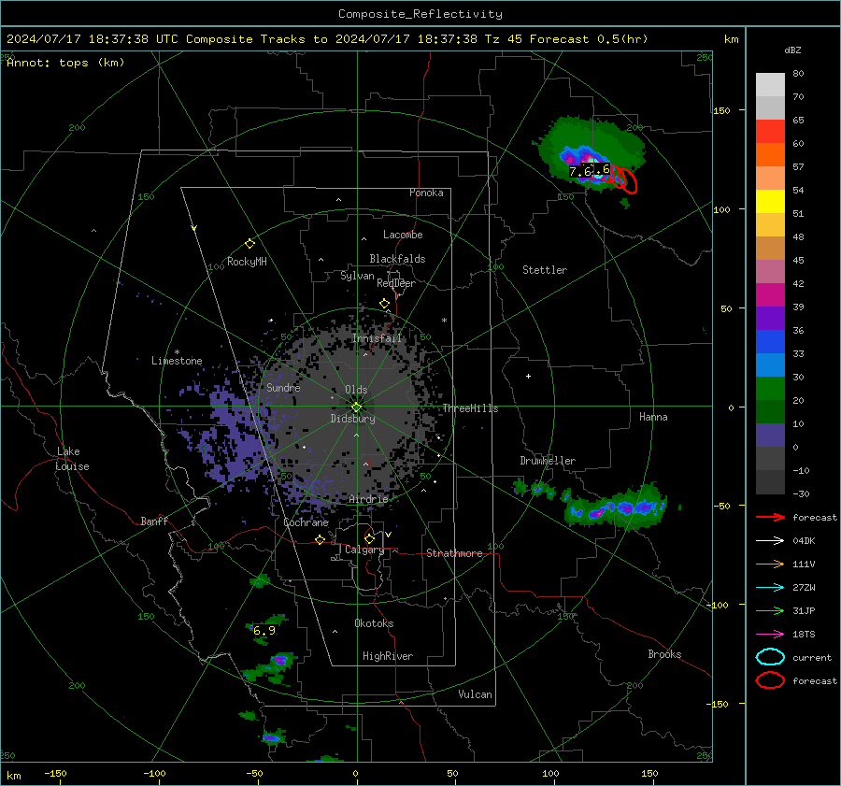Image resolution: width=841 pixels, height=786 pixels.
Task: Click the Composite_Reflectivity title text
Action: (x=420, y=14)
